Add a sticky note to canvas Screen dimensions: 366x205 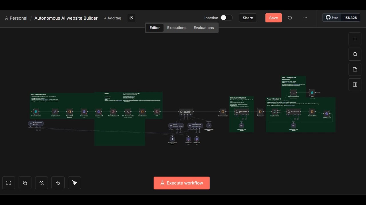(355, 69)
